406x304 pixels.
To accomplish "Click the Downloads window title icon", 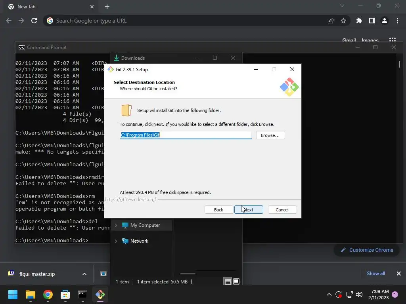I will click(x=117, y=58).
